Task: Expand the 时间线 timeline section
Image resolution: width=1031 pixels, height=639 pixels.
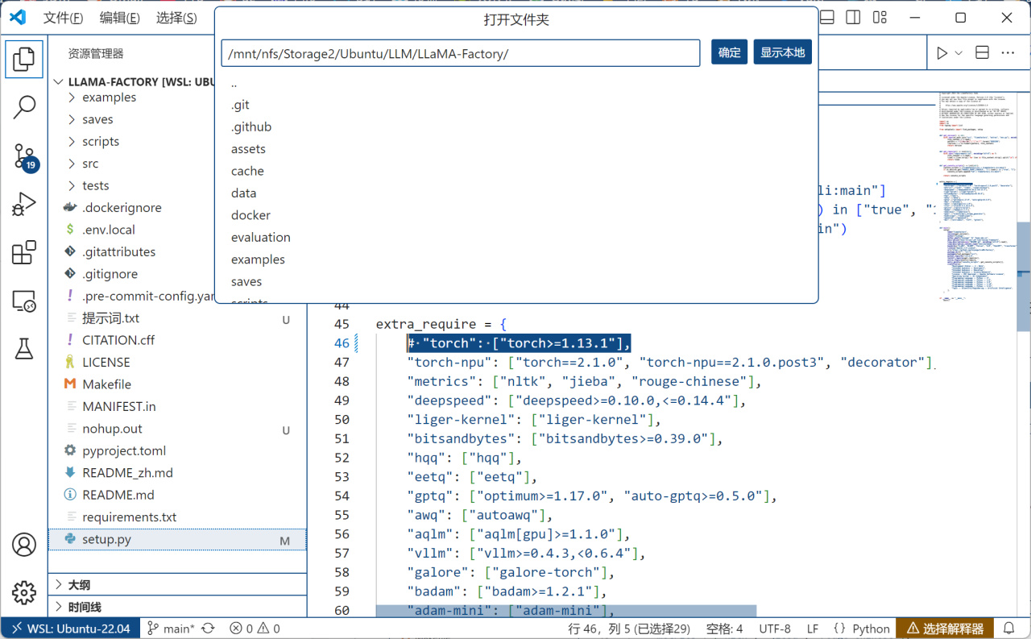Action: click(x=177, y=607)
